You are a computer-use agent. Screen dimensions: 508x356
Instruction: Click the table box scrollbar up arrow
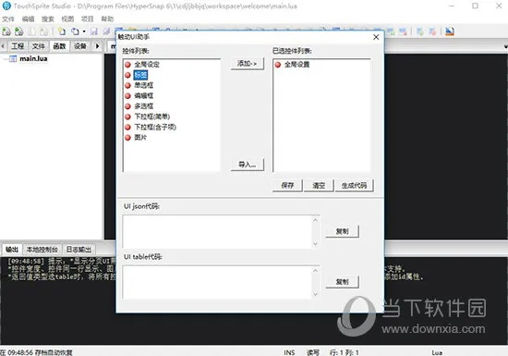tap(316, 270)
